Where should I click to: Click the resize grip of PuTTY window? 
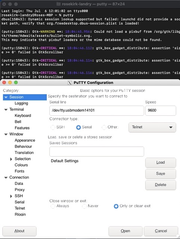(178, 237)
